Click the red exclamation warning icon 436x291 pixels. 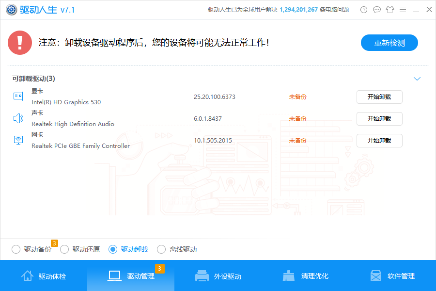point(20,43)
